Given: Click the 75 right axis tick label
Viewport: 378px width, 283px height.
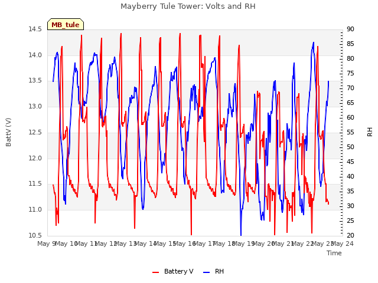Looking at the screenshot, I should point(350,73).
